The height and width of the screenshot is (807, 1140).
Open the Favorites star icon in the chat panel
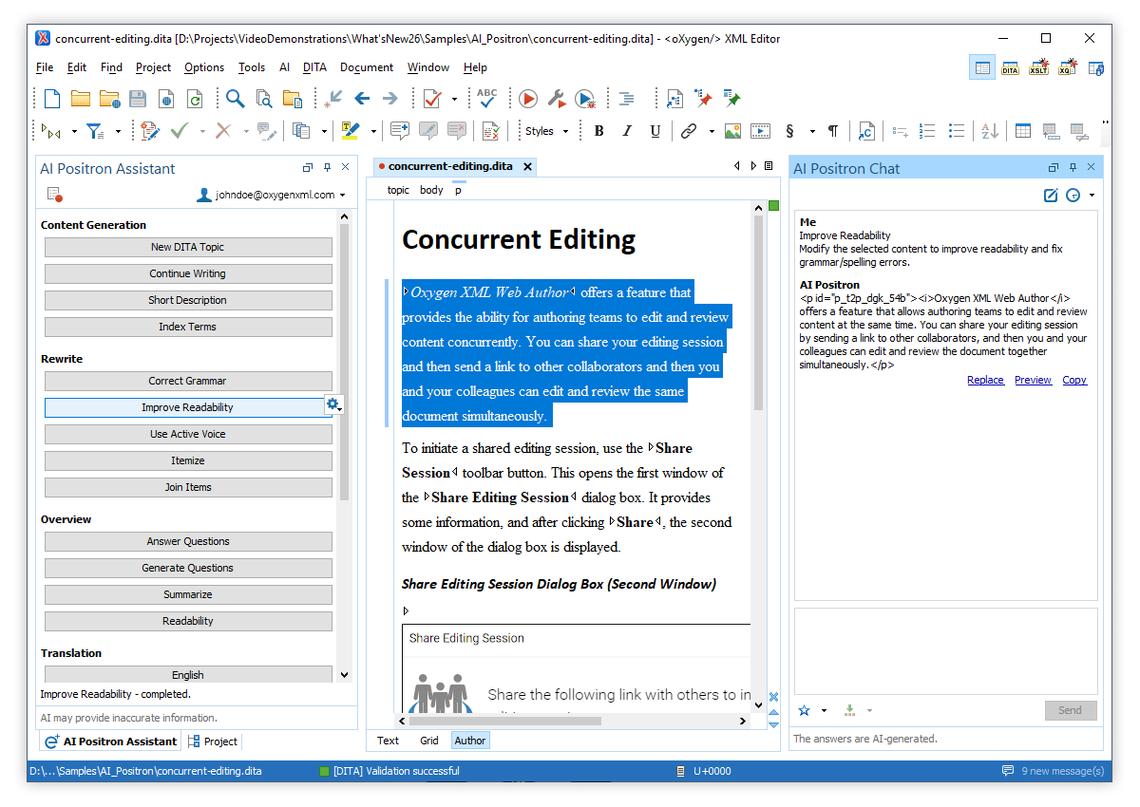[805, 710]
